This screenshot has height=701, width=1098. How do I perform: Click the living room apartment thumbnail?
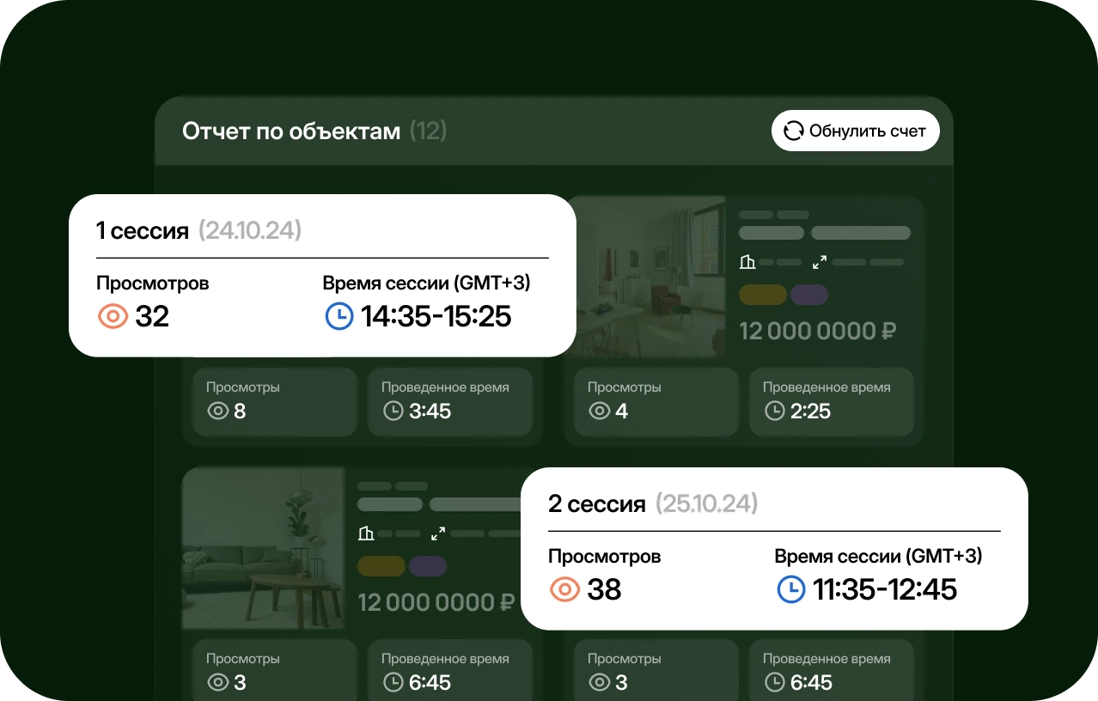coord(648,275)
